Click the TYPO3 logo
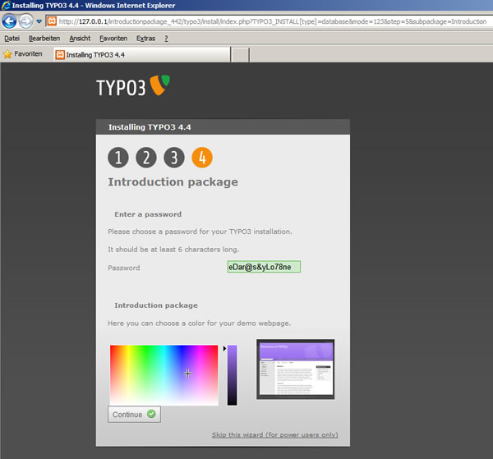Viewport: 493px width, 459px height. point(133,85)
